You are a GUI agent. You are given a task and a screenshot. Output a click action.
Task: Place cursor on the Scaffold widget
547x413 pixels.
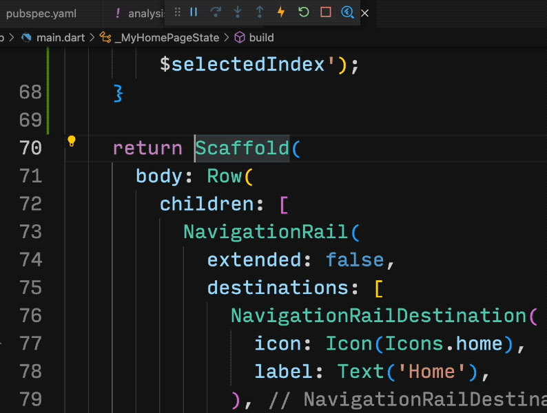pyautogui.click(x=242, y=148)
